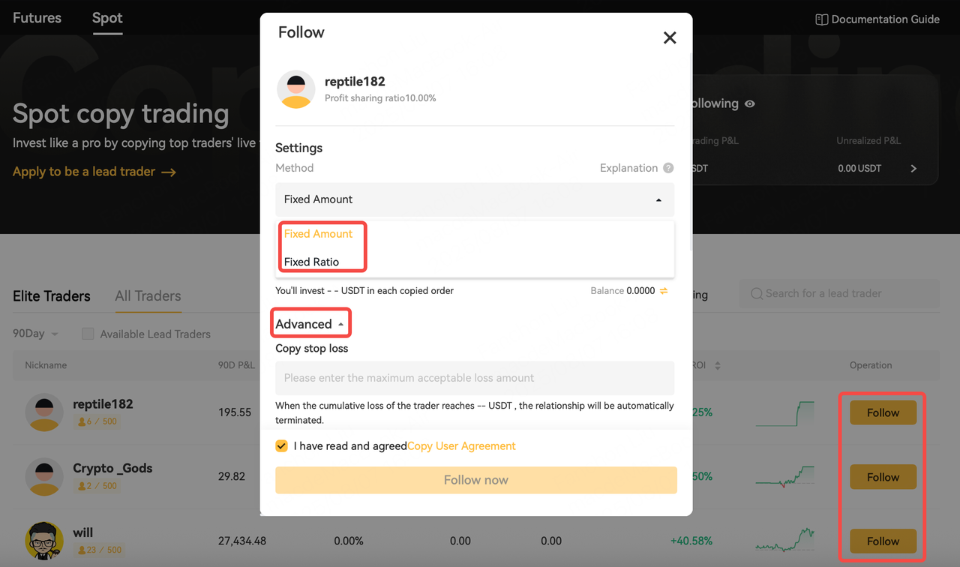Click the Explanation question mark icon
Screen dimensions: 960x567
pyautogui.click(x=668, y=168)
